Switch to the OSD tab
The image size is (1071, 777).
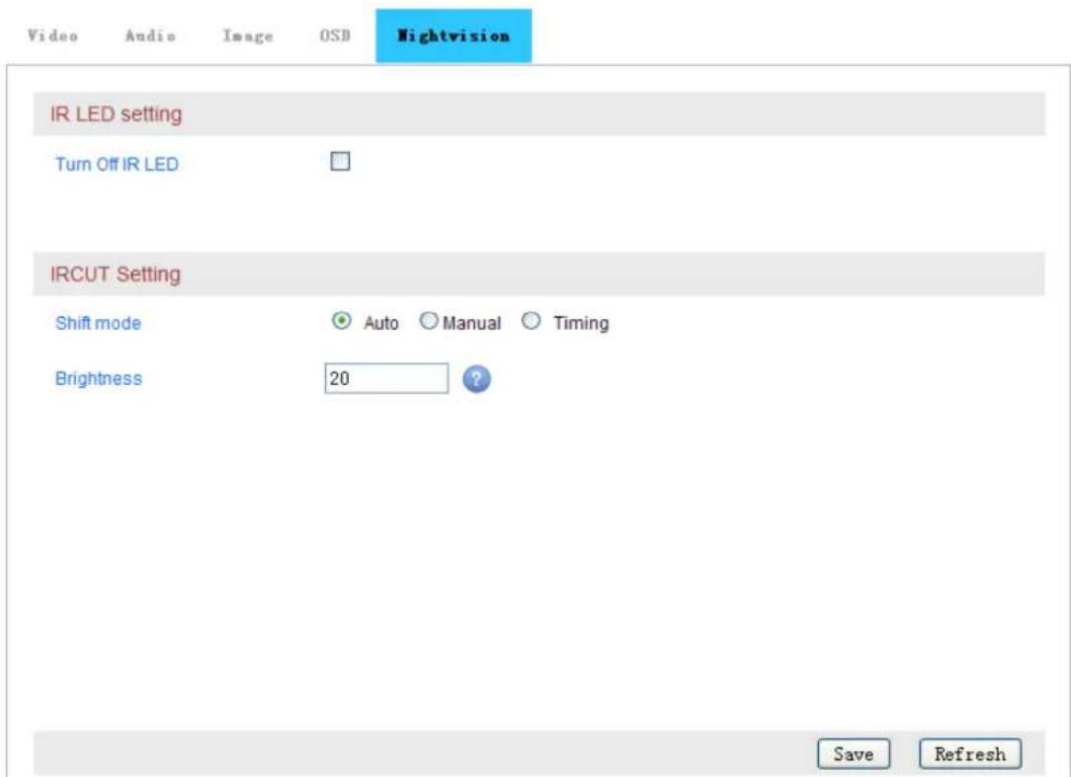point(335,36)
